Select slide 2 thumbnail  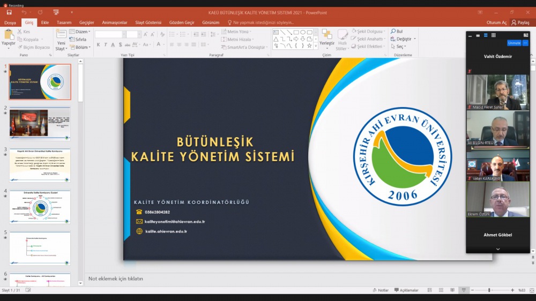(40, 123)
